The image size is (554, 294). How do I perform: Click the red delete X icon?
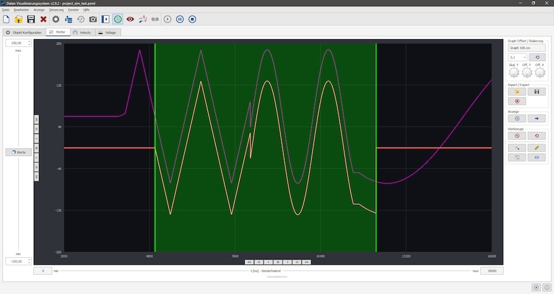[44, 19]
